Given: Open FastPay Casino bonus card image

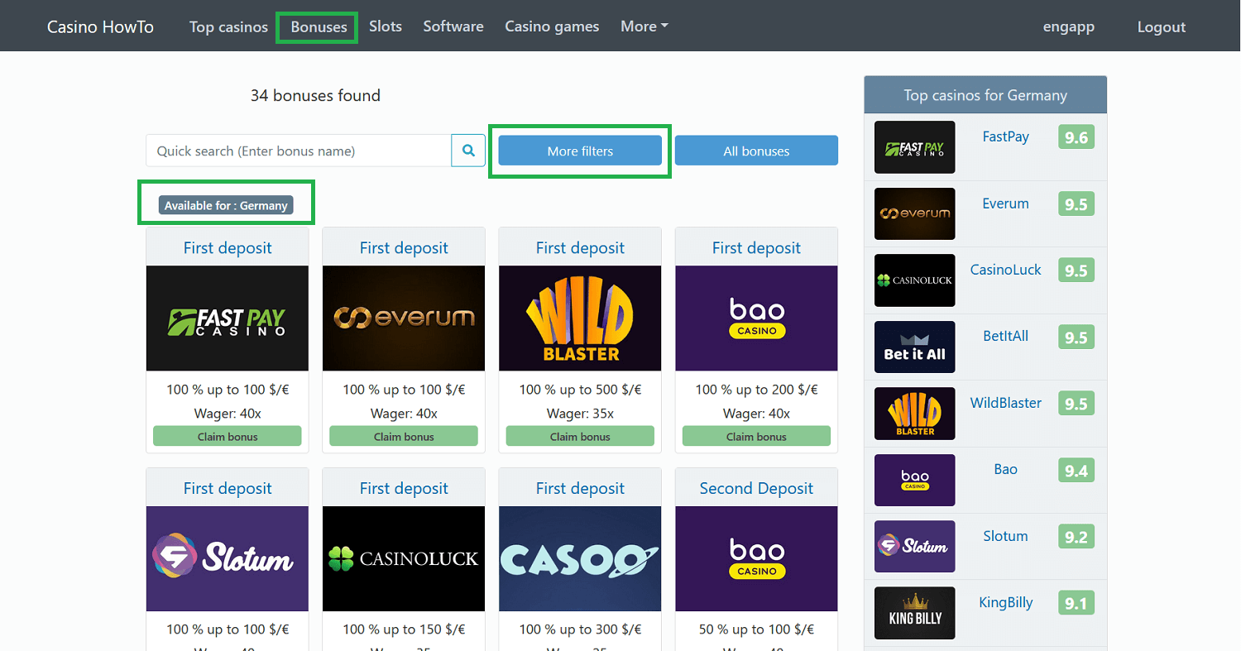Looking at the screenshot, I should pyautogui.click(x=228, y=318).
